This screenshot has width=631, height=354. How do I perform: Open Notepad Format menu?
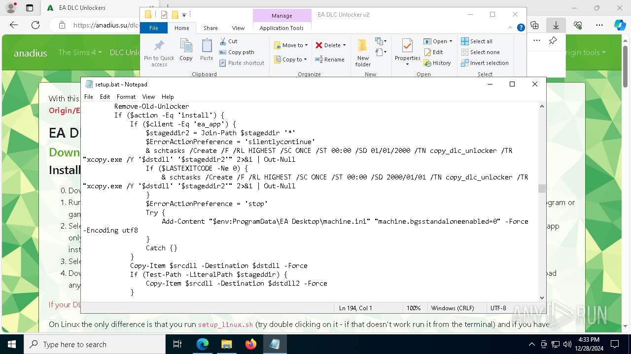click(x=126, y=97)
